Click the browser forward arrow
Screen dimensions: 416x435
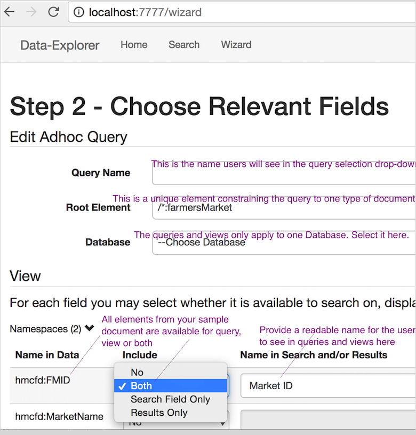pyautogui.click(x=31, y=12)
